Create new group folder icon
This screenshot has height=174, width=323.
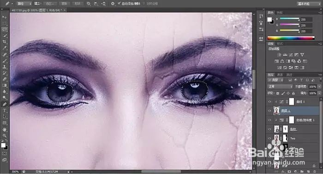click(302, 172)
